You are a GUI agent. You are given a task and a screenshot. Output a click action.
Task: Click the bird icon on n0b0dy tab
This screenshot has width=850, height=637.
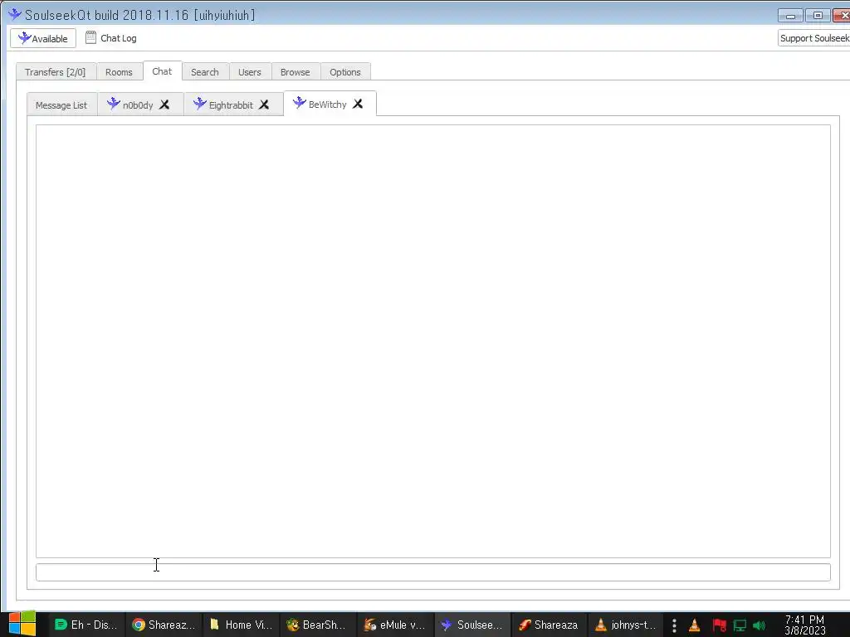click(113, 104)
